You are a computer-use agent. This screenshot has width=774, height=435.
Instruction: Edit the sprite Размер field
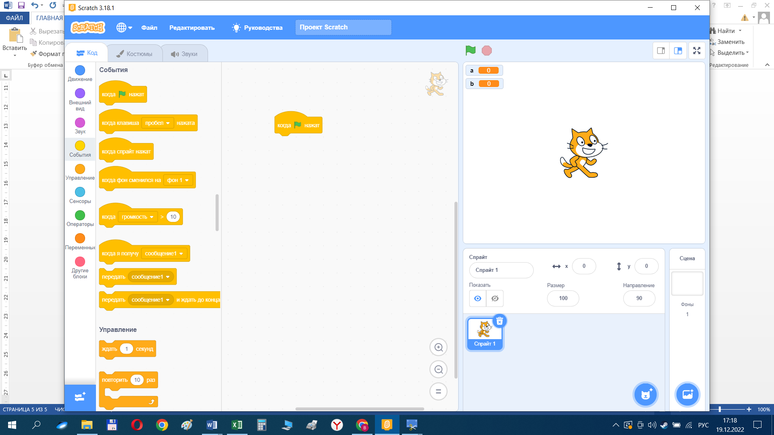pyautogui.click(x=563, y=298)
